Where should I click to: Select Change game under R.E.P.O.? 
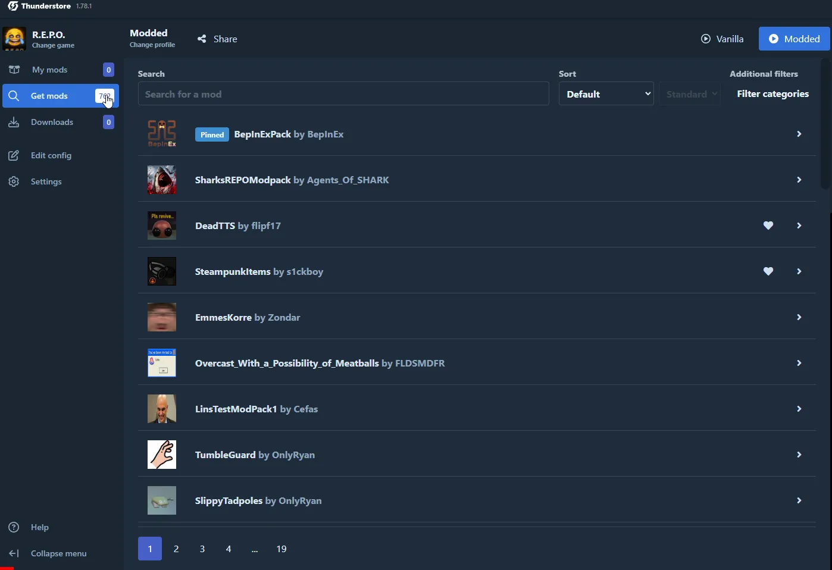(53, 45)
